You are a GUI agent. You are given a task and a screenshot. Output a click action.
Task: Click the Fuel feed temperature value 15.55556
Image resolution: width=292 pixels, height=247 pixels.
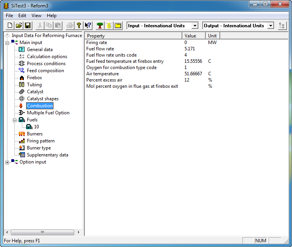tap(193, 61)
